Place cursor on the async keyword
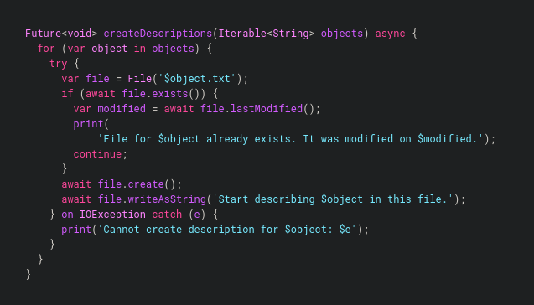Viewport: 534px width, 305px height. pyautogui.click(x=390, y=34)
